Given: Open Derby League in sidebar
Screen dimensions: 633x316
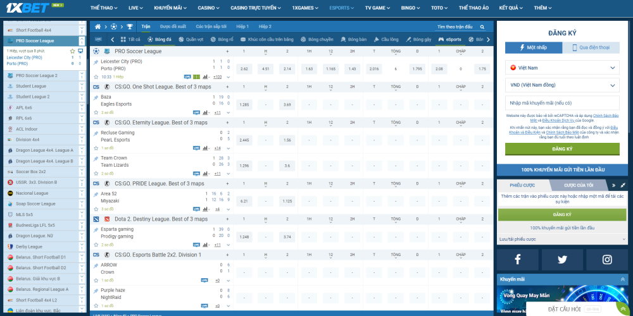Looking at the screenshot, I should point(29,246).
